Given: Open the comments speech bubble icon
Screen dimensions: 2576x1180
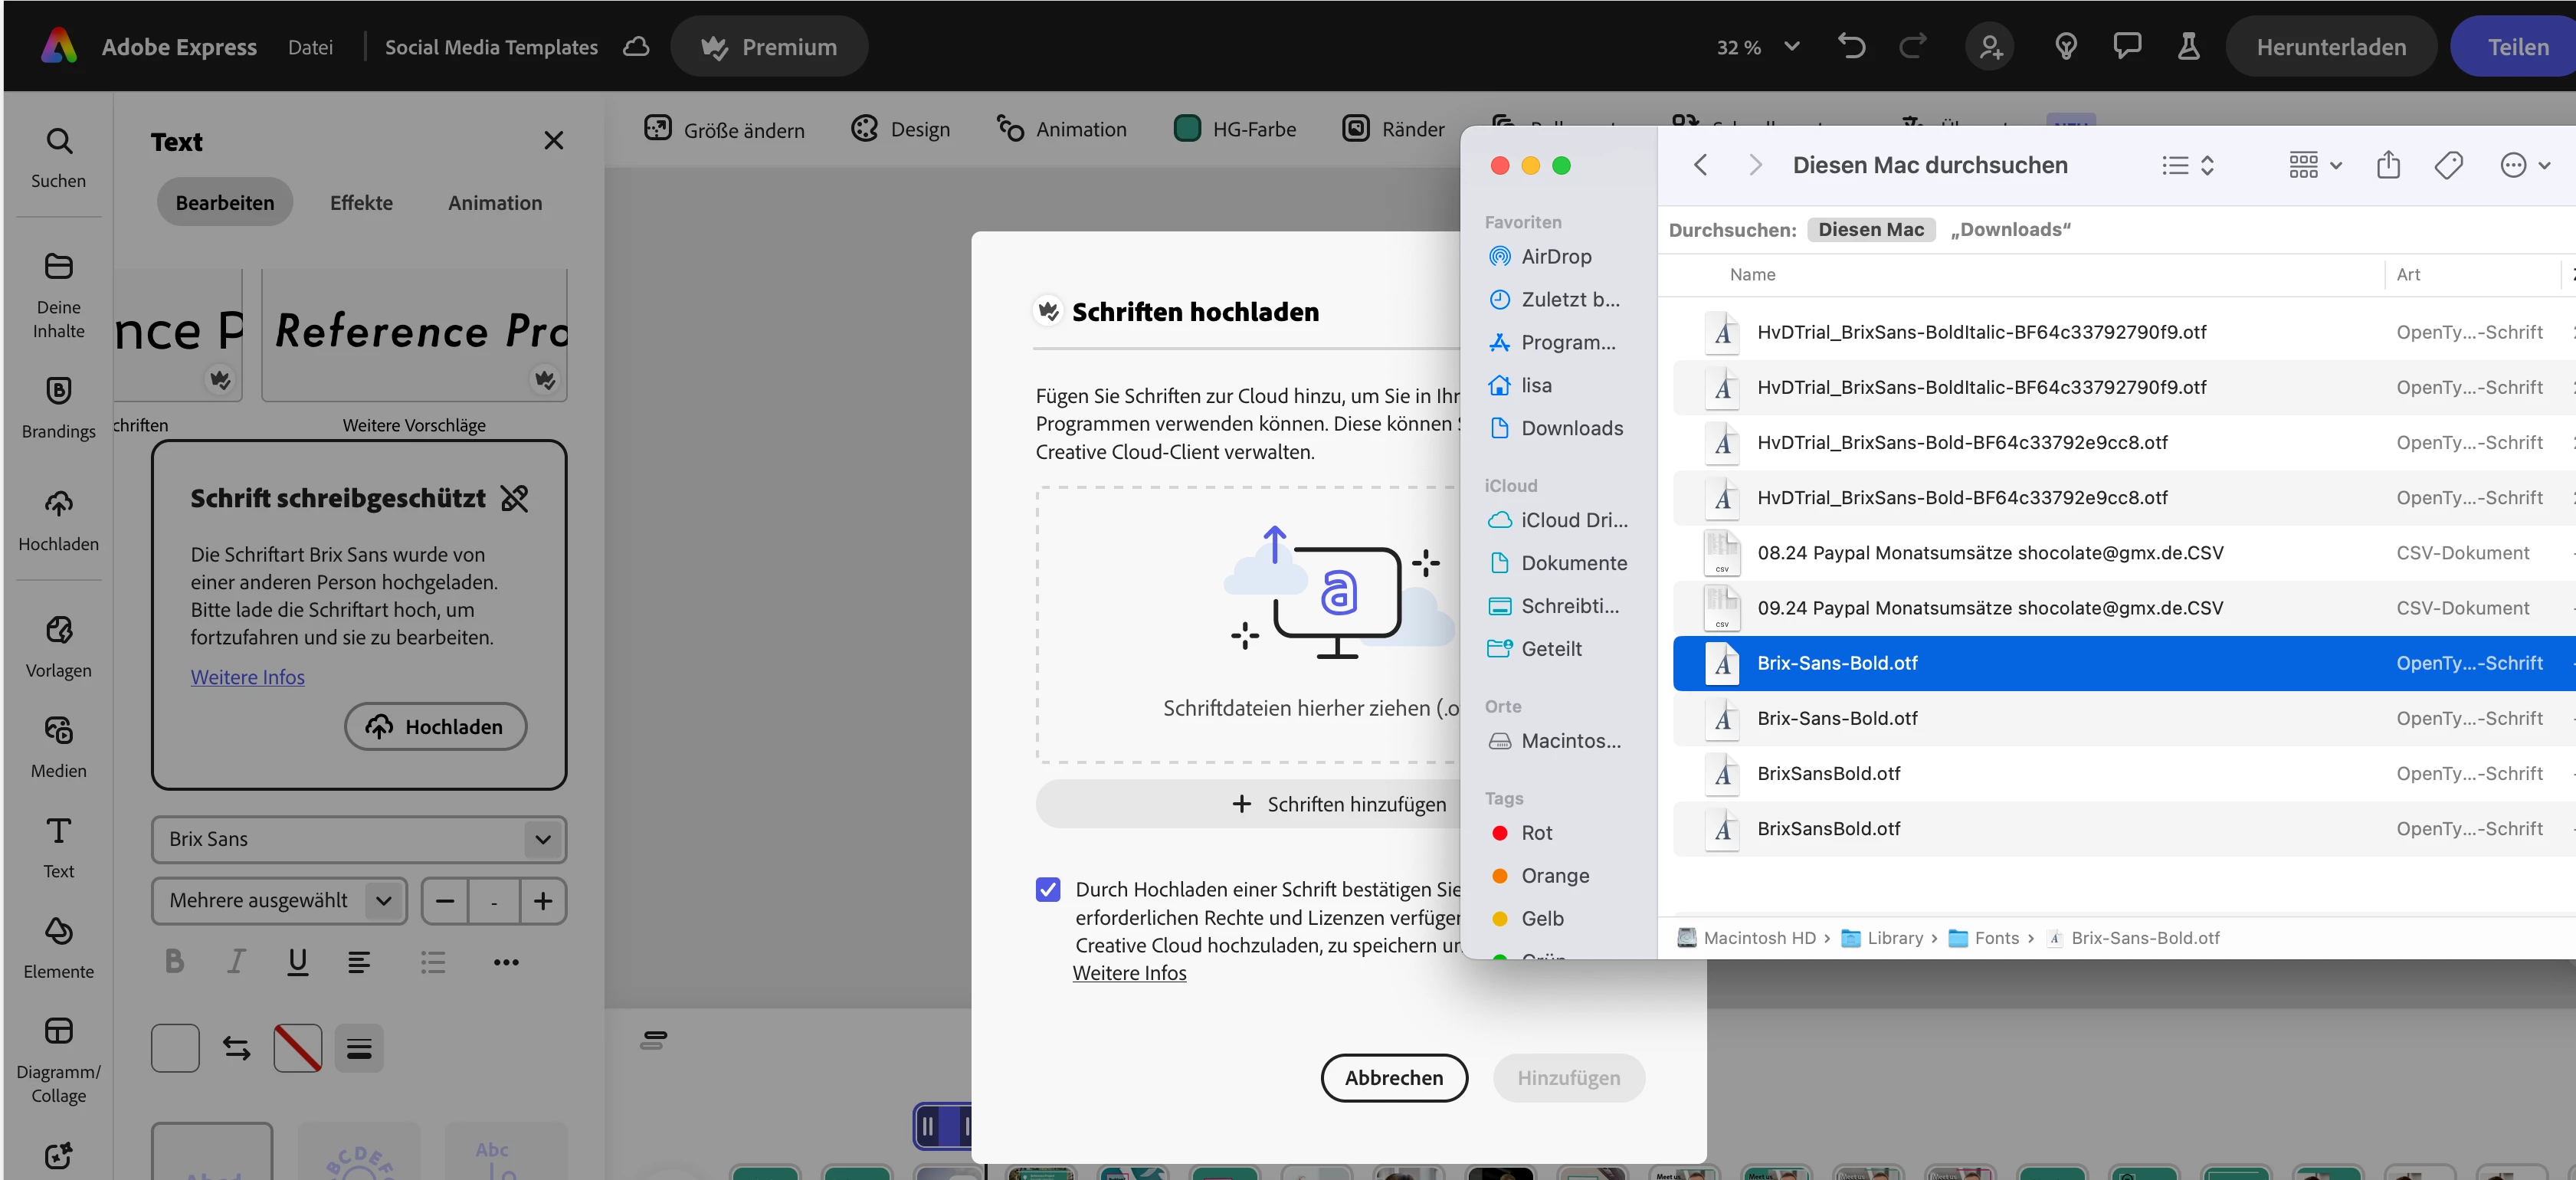Looking at the screenshot, I should pos(2127,46).
